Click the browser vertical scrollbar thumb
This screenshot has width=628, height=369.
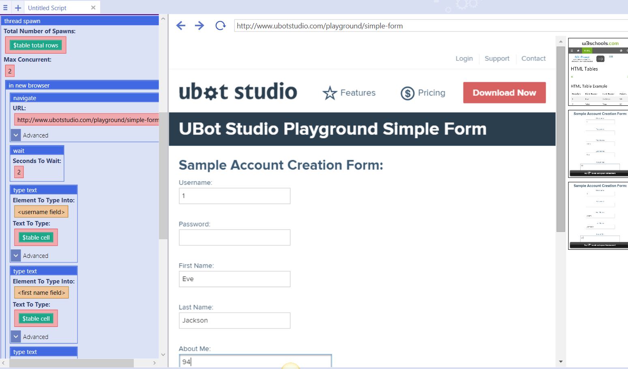(x=561, y=139)
